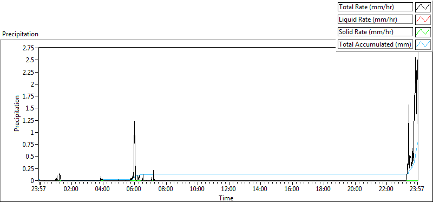Image resolution: width=433 pixels, height=202 pixels.
Task: Open the Solid Rate plot style icon
Action: (x=423, y=32)
